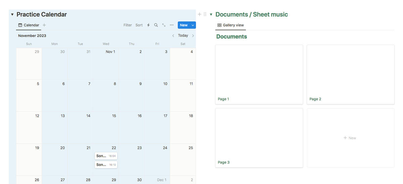Go to previous month arrow

173,36
